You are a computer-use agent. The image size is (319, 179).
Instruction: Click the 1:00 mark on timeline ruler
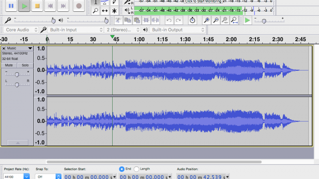pyautogui.click(x=139, y=39)
